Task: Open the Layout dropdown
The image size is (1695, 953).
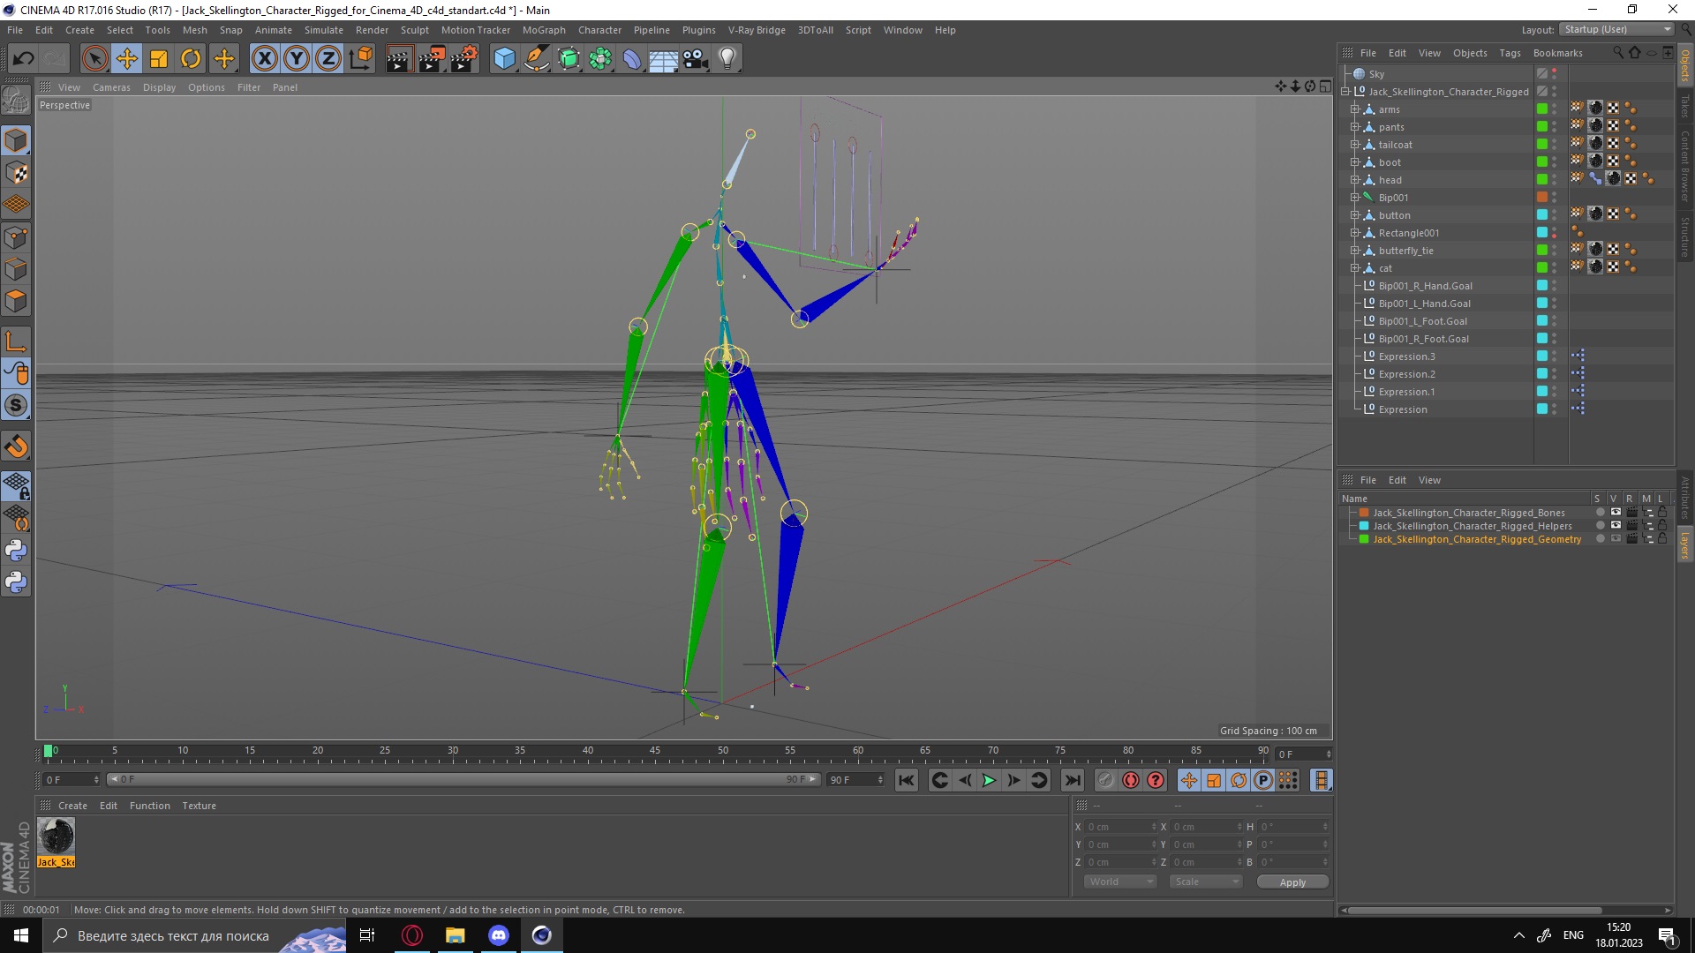Action: [x=1616, y=29]
